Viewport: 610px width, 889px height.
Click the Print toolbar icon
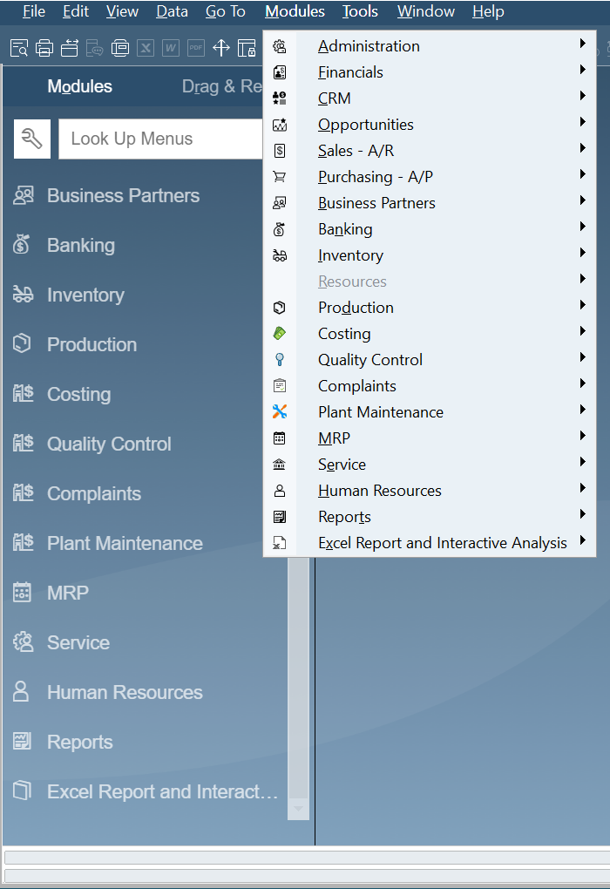44,49
